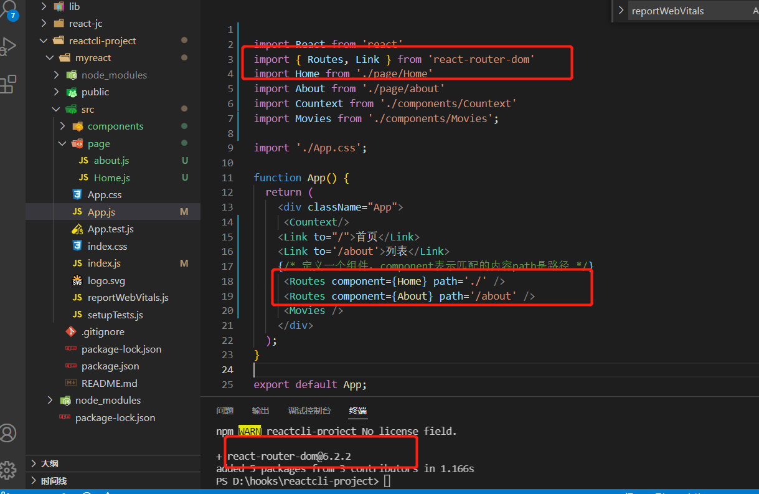Click "import './App.css';" in the editor

(x=310, y=148)
